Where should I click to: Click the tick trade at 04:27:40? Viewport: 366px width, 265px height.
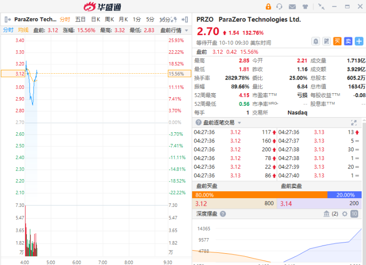pos(319,175)
